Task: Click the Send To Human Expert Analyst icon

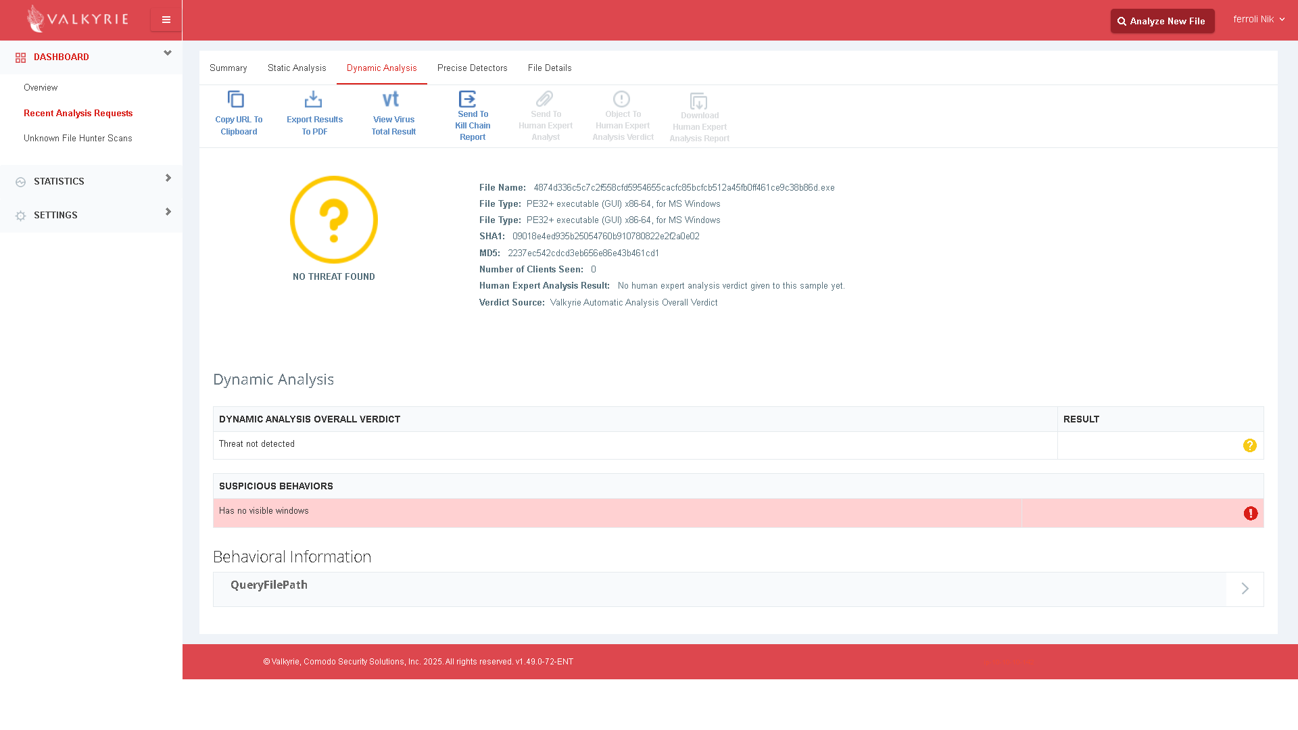Action: point(545,99)
